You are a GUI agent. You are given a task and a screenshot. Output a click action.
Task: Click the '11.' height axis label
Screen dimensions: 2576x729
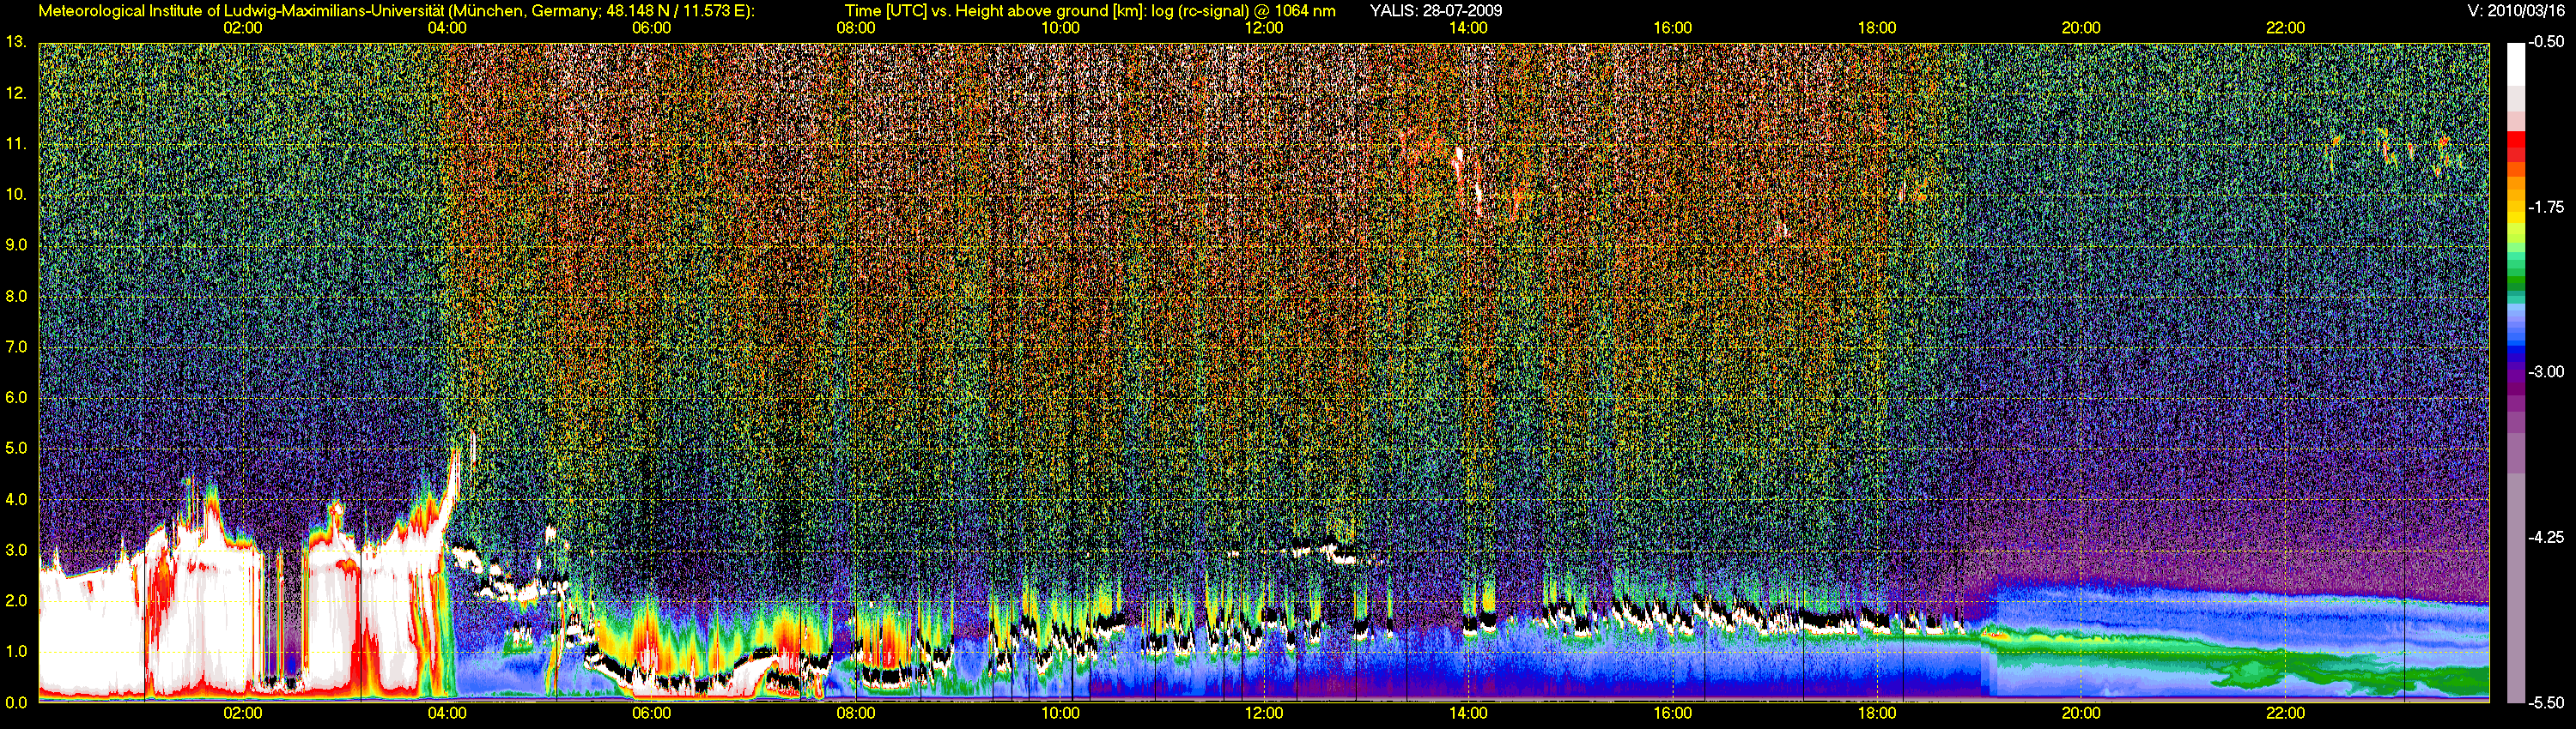pyautogui.click(x=16, y=144)
